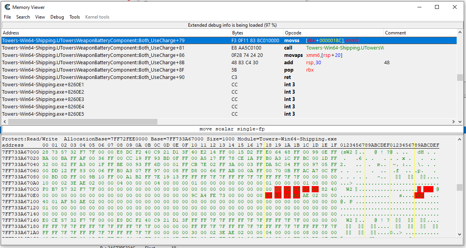Click hex row address 7FF733A671A0
The width and height of the screenshot is (466, 248).
(x=21, y=233)
